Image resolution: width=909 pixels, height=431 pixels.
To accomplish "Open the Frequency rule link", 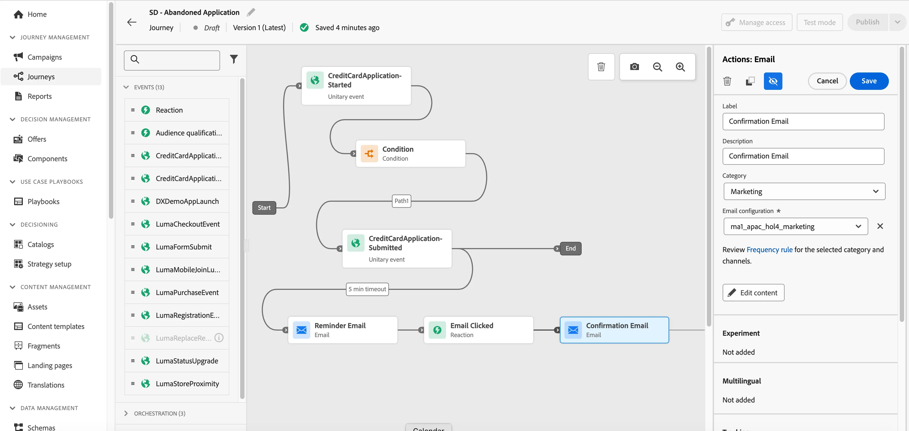I will tap(769, 249).
